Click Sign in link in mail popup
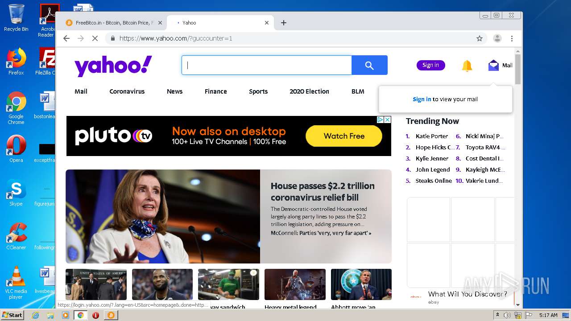Screen dimensions: 571x321 [422, 99]
